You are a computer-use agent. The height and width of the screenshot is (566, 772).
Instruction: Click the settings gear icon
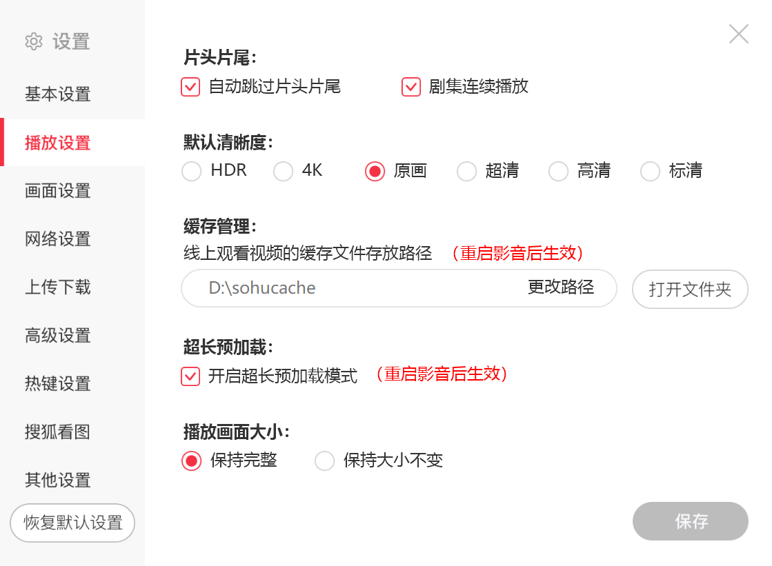34,41
